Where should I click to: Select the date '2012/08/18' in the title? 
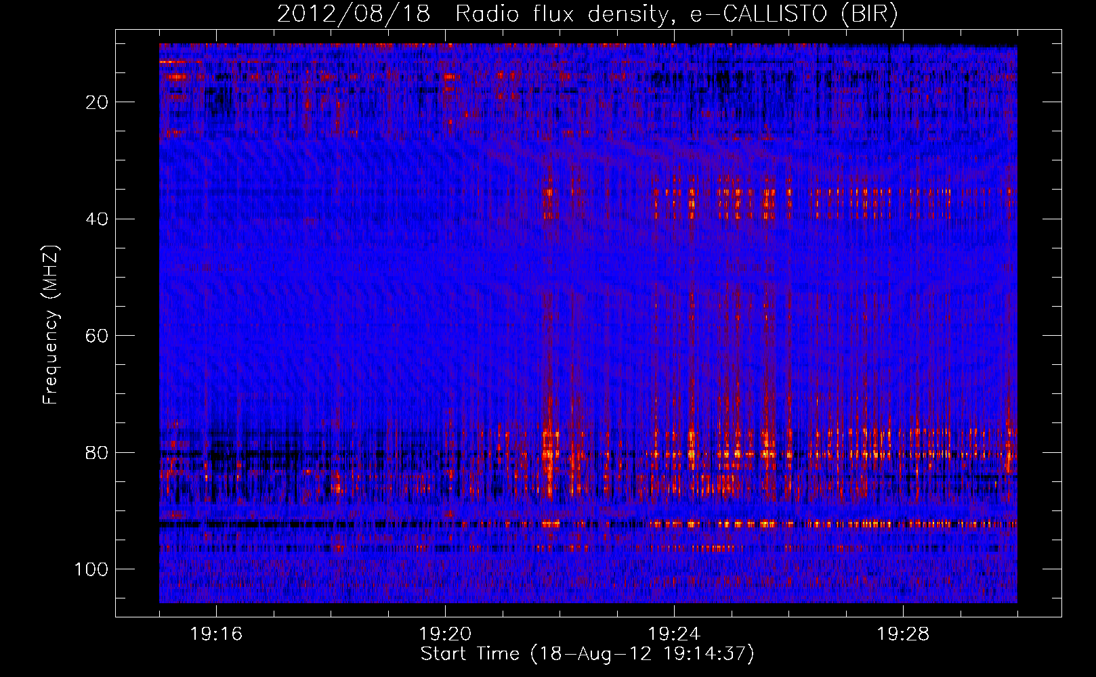click(354, 14)
